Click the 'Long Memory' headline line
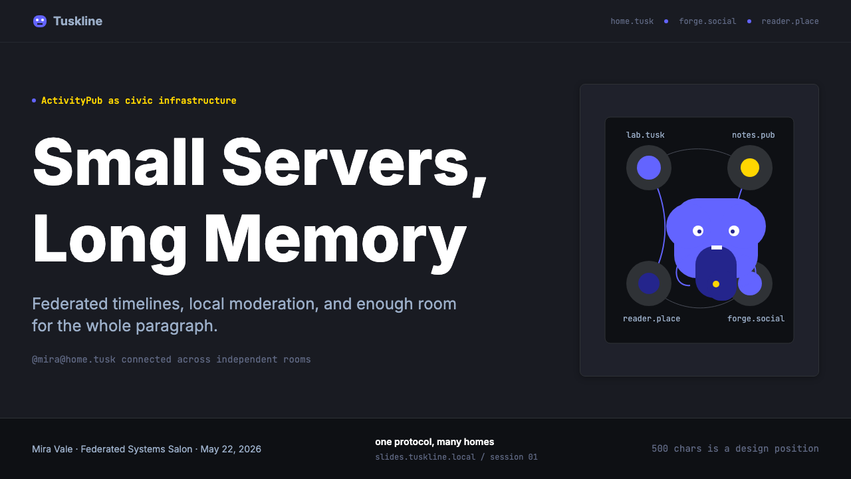This screenshot has height=479, width=851. tap(249, 239)
